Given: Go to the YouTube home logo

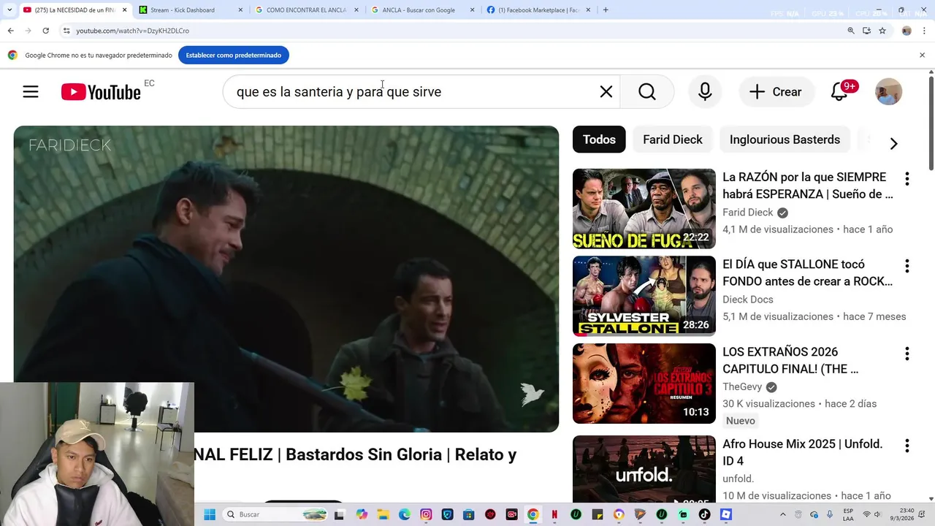Looking at the screenshot, I should pos(101,92).
